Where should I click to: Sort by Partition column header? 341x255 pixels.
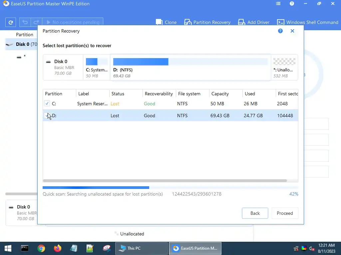click(x=59, y=94)
